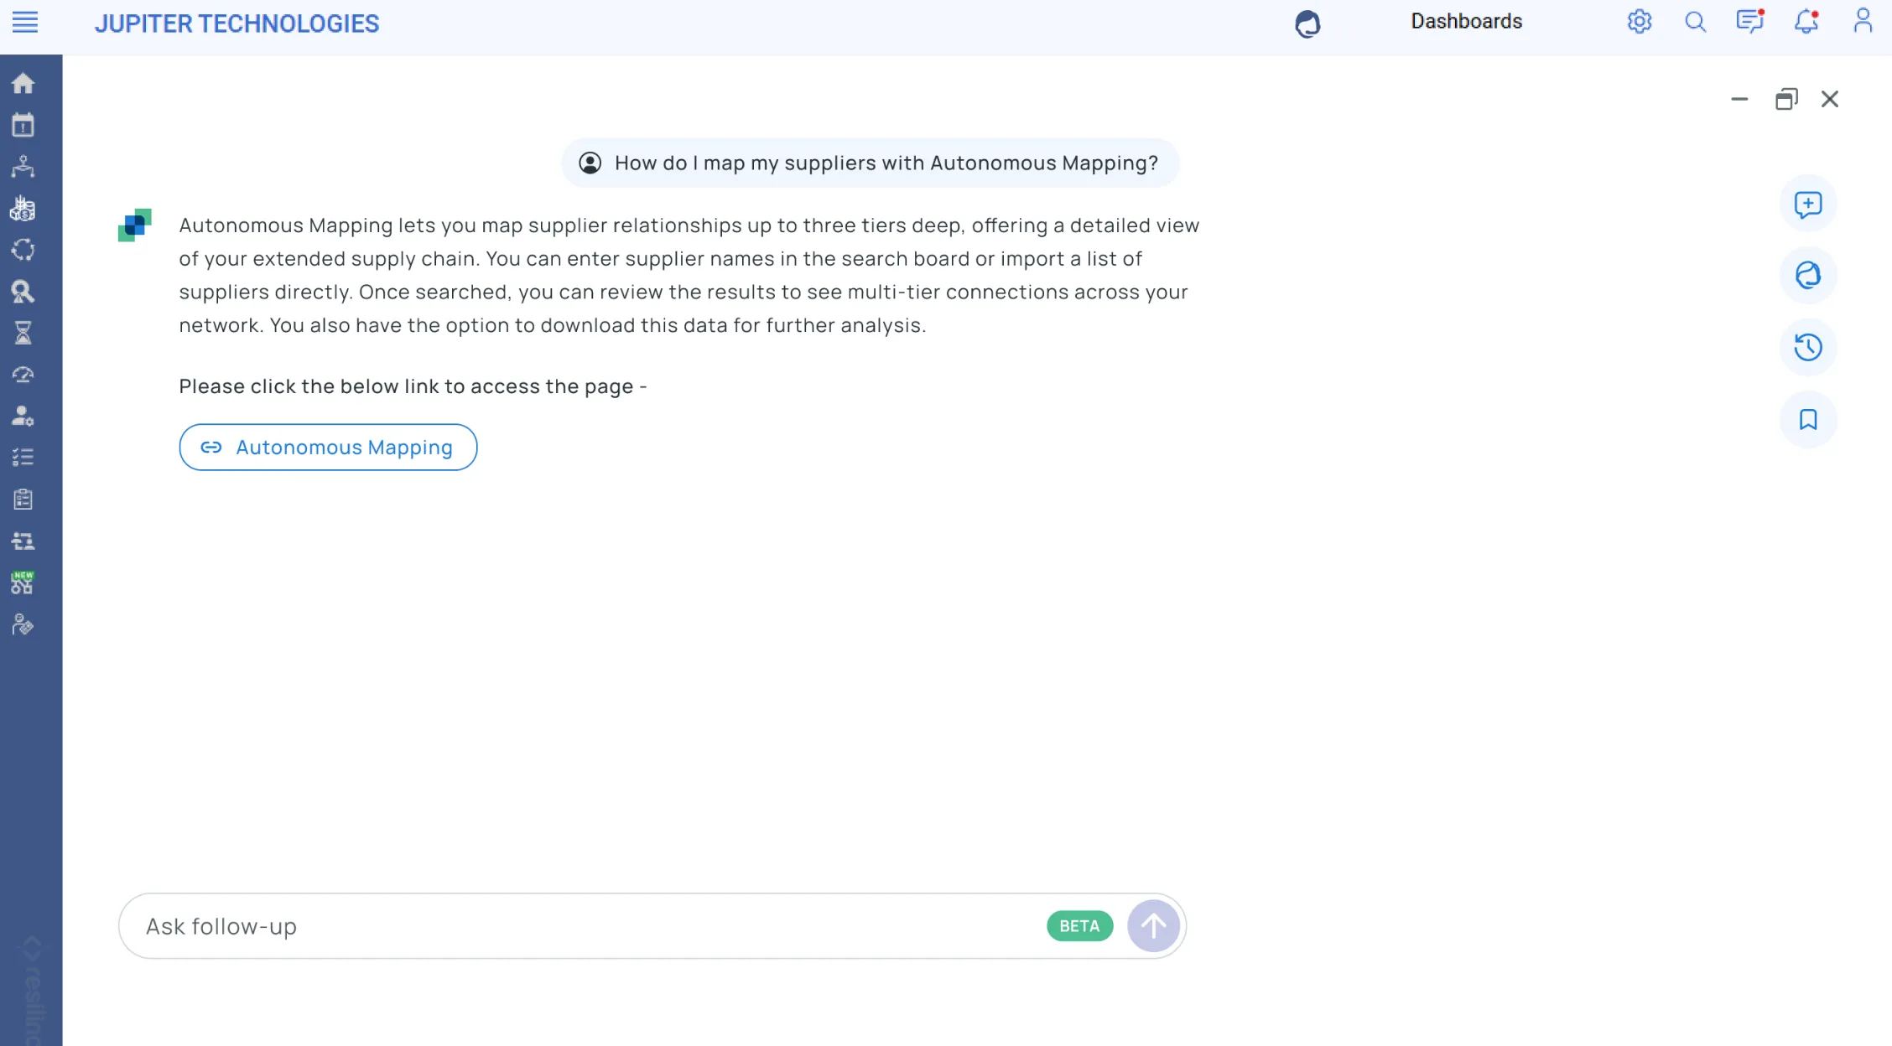Open the calendar events sidebar icon
This screenshot has height=1046, width=1892.
tap(23, 124)
